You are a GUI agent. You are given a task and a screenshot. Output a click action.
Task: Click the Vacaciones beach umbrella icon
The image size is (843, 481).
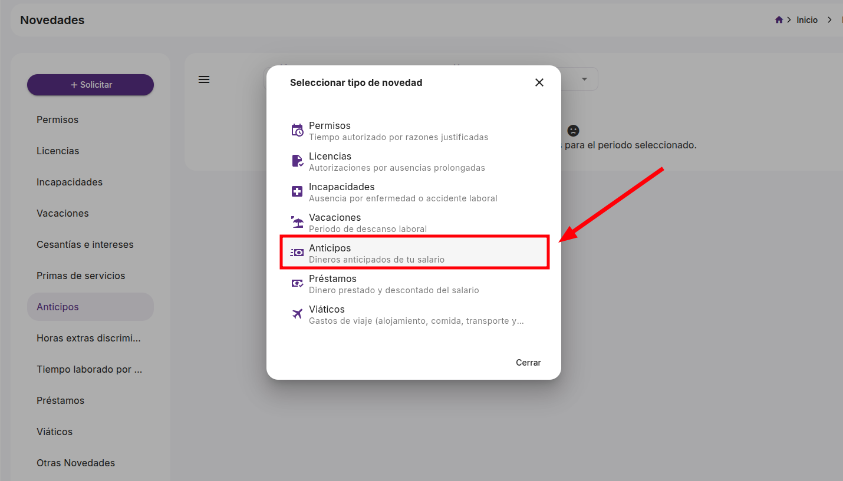point(298,222)
